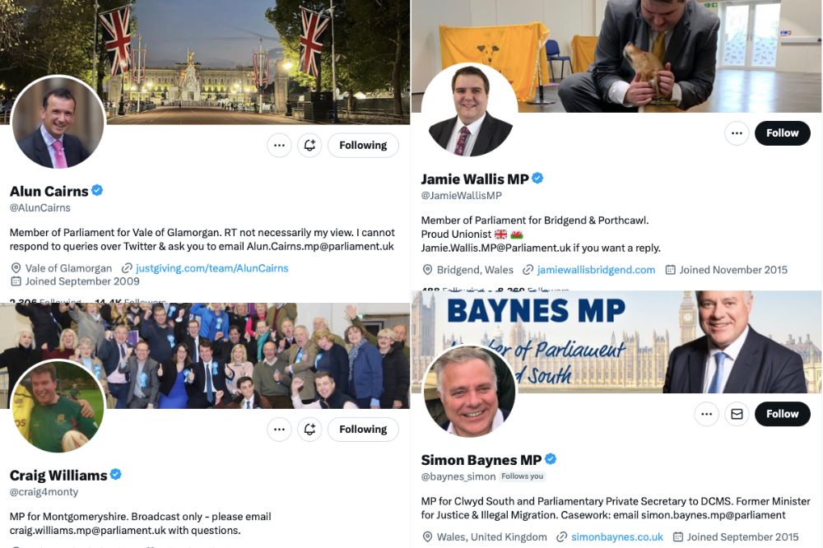This screenshot has width=823, height=548.
Task: Click Alun Cairns verified badge
Action: 97,190
